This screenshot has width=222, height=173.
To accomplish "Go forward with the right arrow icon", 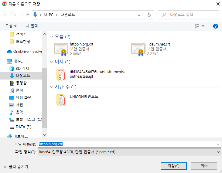I will (x=15, y=15).
